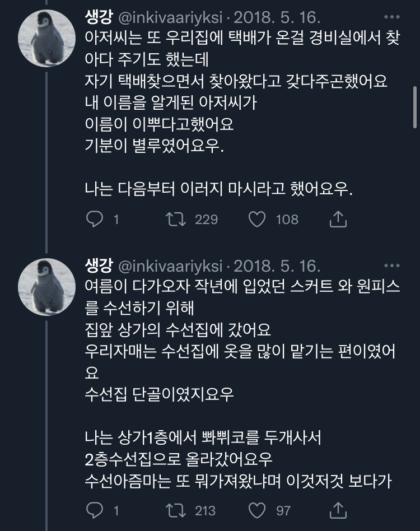Open @inkivaariyksi handle on the 수선집 tweet
This screenshot has width=420, height=531.
169,264
